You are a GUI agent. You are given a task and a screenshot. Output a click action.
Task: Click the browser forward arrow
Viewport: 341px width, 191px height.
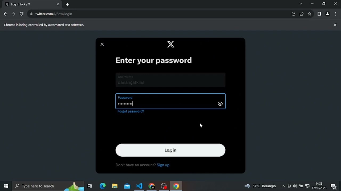[x=13, y=14]
